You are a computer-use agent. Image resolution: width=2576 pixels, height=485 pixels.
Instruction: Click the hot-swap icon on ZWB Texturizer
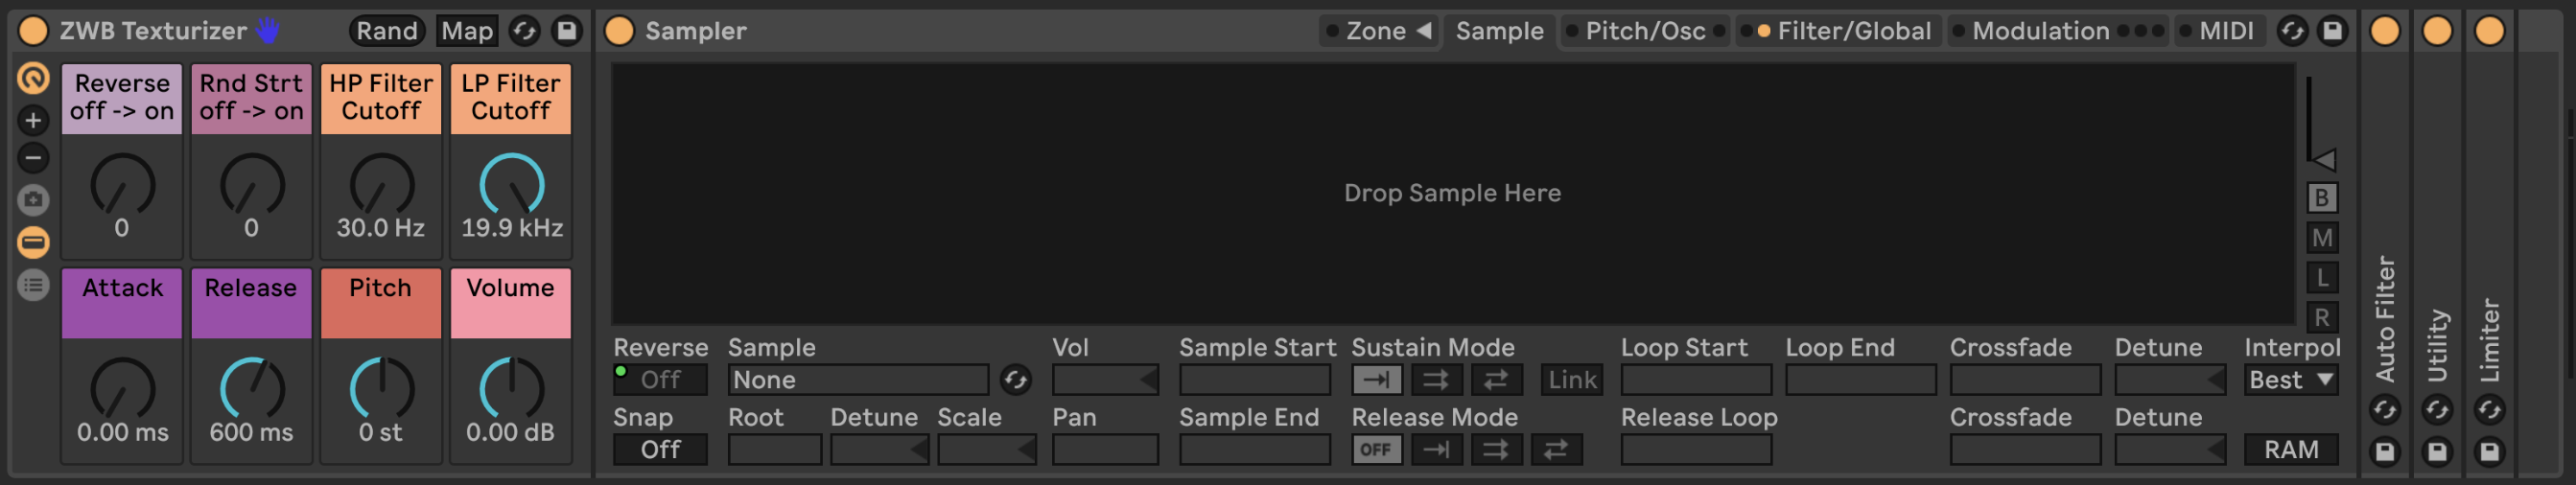pos(524,31)
